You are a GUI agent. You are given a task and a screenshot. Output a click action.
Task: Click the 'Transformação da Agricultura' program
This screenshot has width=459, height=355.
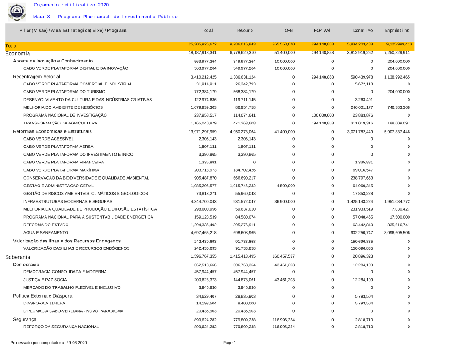pyautogui.click(x=60, y=123)
